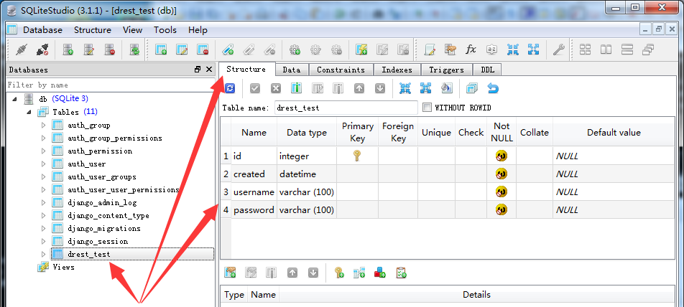Switch to the Constraints tab
Viewport: 684px width, 307px height.
pyautogui.click(x=341, y=70)
